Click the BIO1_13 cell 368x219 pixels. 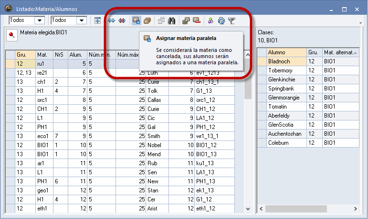point(214,154)
